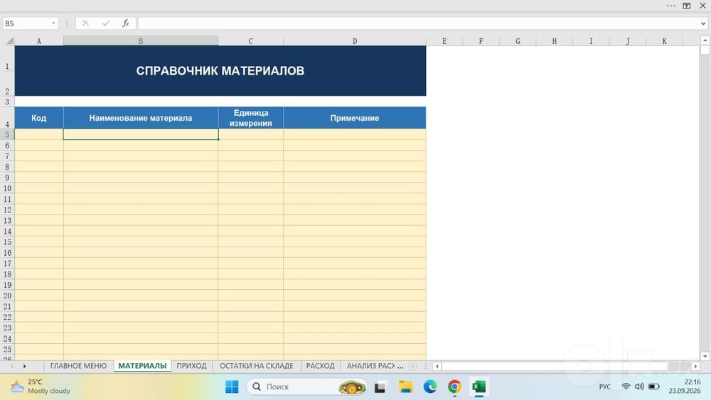Select column E header
Screen dimensions: 711x400
point(444,40)
